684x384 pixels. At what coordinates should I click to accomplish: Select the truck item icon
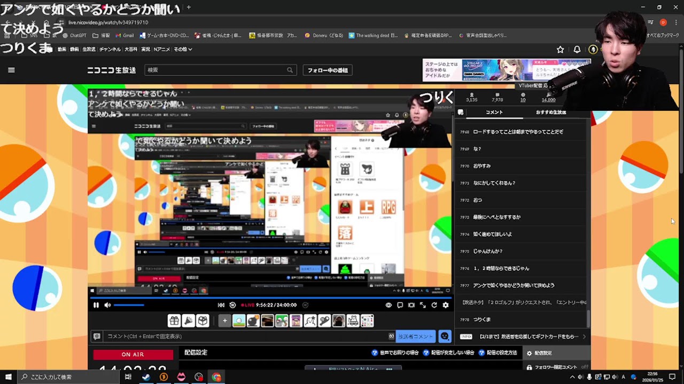point(353,321)
